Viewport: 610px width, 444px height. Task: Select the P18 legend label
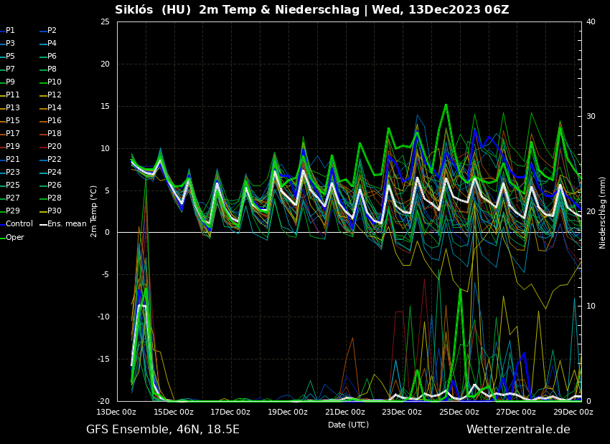(x=54, y=134)
